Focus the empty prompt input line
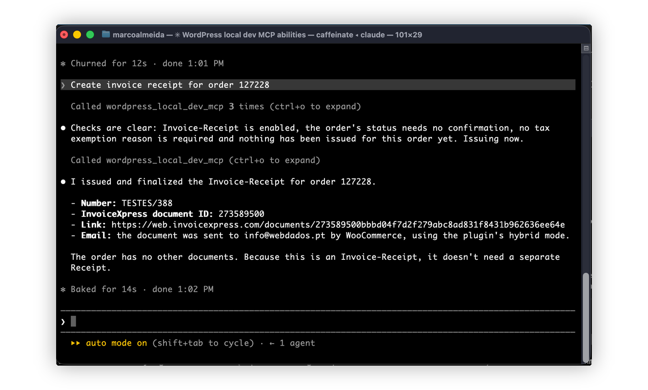 [318, 321]
